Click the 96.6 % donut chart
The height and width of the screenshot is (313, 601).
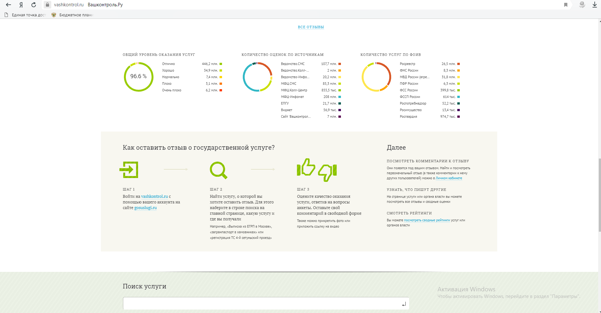click(139, 77)
